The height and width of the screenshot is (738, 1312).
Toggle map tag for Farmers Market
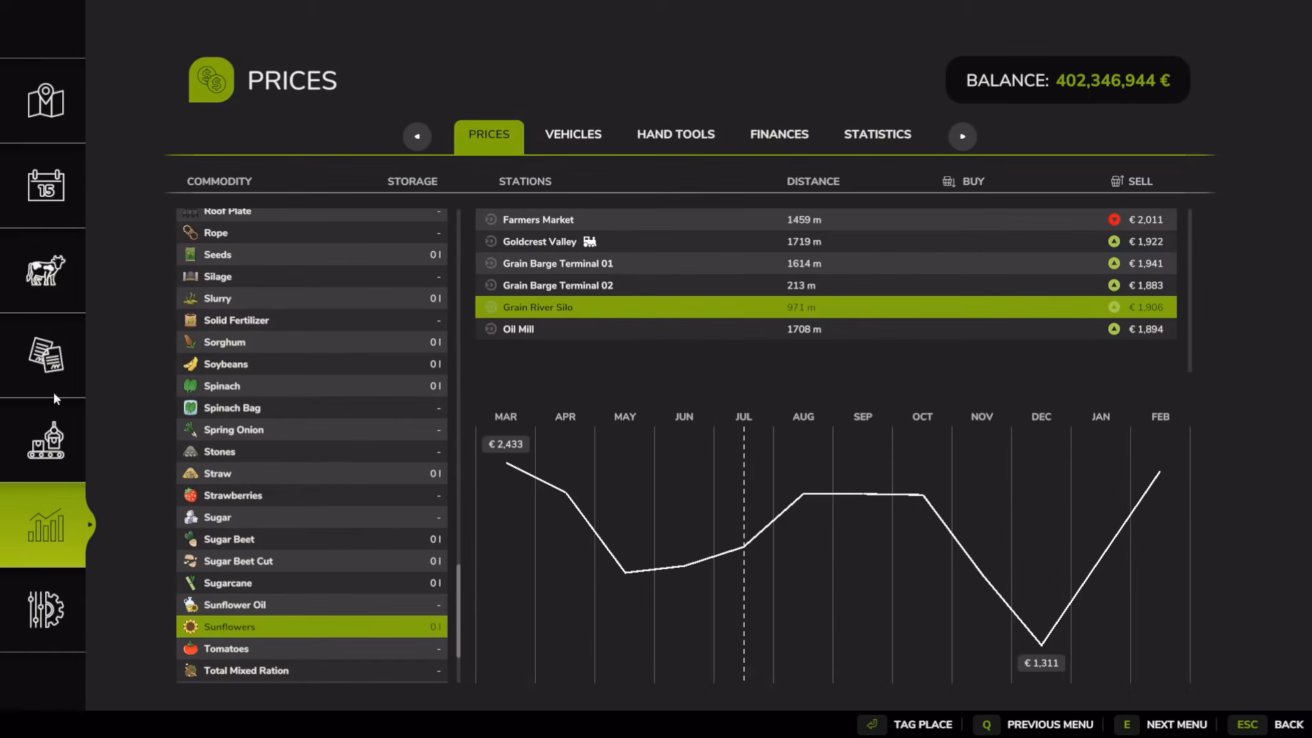(x=490, y=219)
